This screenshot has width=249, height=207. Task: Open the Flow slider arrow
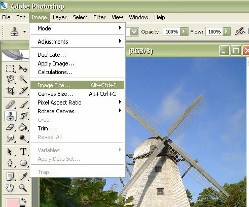227,31
